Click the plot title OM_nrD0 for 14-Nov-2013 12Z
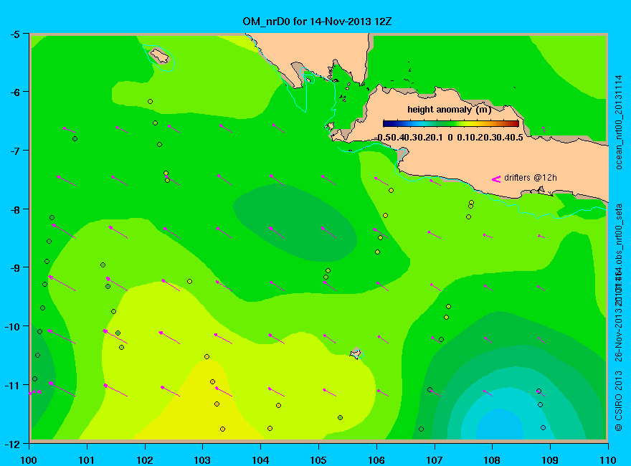 point(317,22)
